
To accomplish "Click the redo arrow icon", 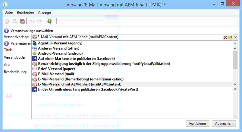I will coord(39,21).
